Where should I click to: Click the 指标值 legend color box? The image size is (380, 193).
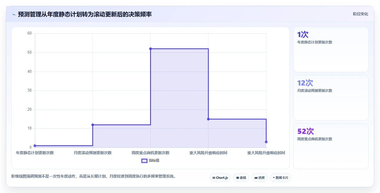[x=144, y=161]
